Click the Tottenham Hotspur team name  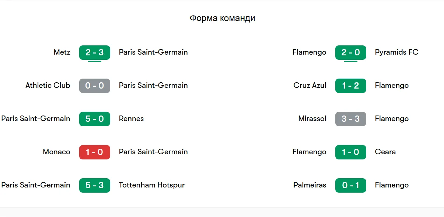[151, 185]
